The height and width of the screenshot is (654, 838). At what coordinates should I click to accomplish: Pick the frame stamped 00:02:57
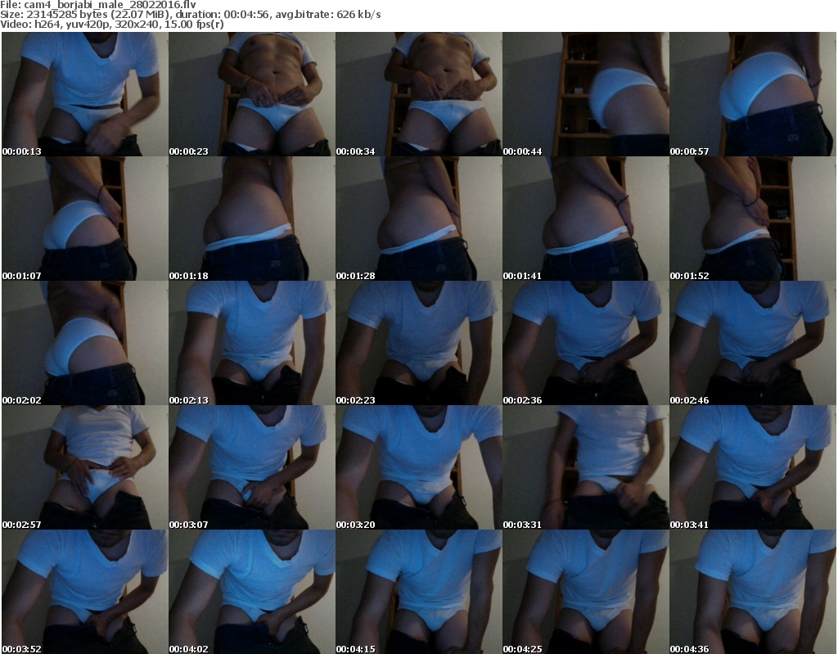click(84, 468)
